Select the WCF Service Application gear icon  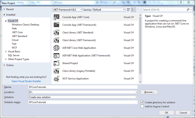pos(56,78)
